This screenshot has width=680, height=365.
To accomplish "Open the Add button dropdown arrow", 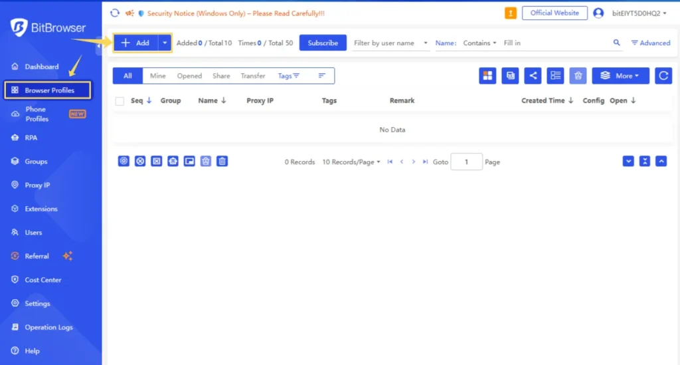I will pos(165,43).
